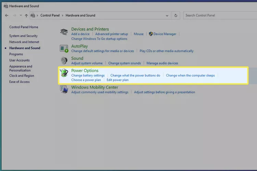Click the Power Options battery icon
This screenshot has height=171, width=257.
pyautogui.click(x=64, y=73)
